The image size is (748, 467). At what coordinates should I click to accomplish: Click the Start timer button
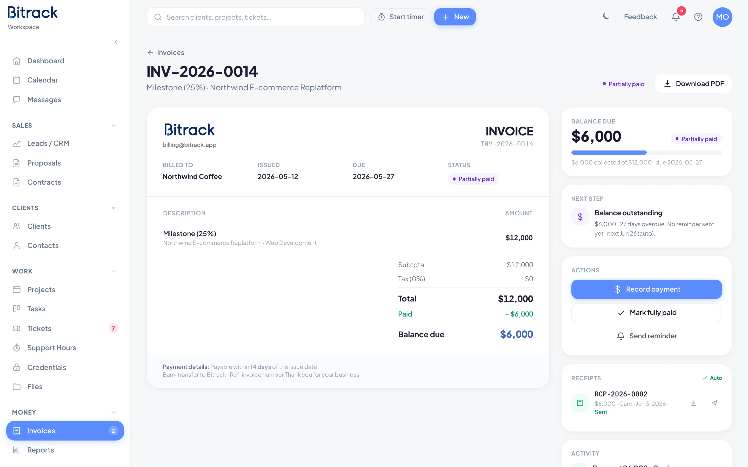point(400,17)
